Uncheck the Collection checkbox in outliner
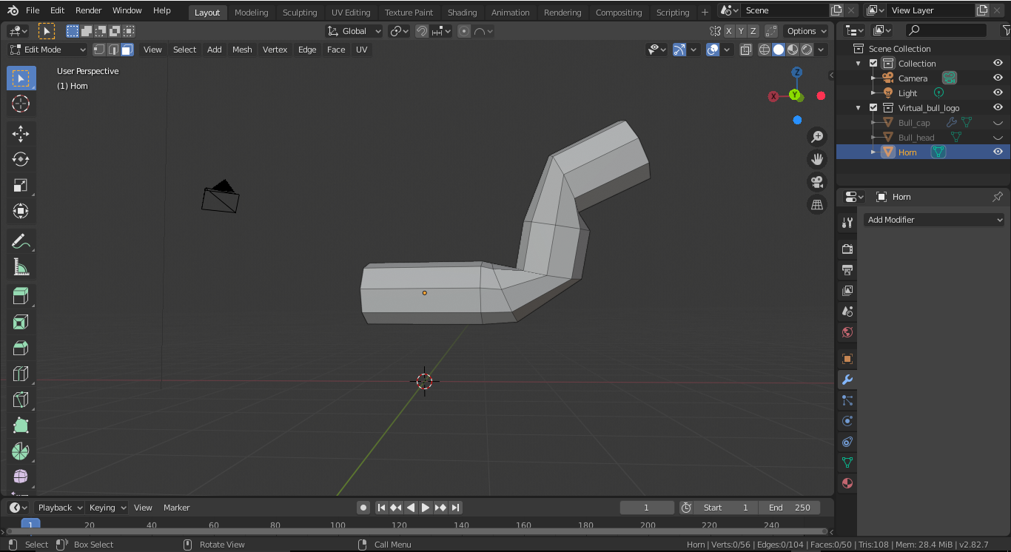Screen dimensions: 1011x552 coord(873,64)
